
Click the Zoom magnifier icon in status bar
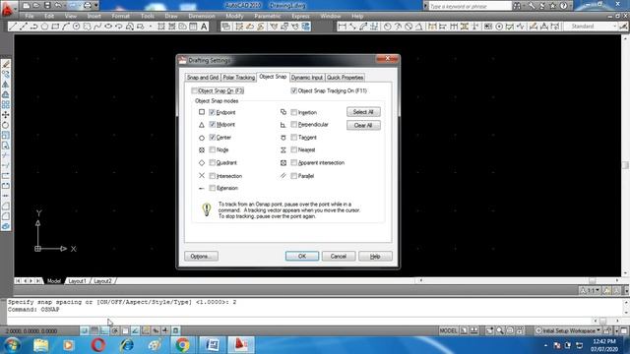(500, 330)
